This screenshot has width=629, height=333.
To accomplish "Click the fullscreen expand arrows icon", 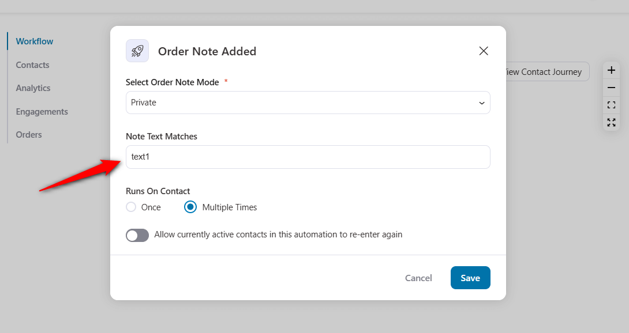I will 611,122.
